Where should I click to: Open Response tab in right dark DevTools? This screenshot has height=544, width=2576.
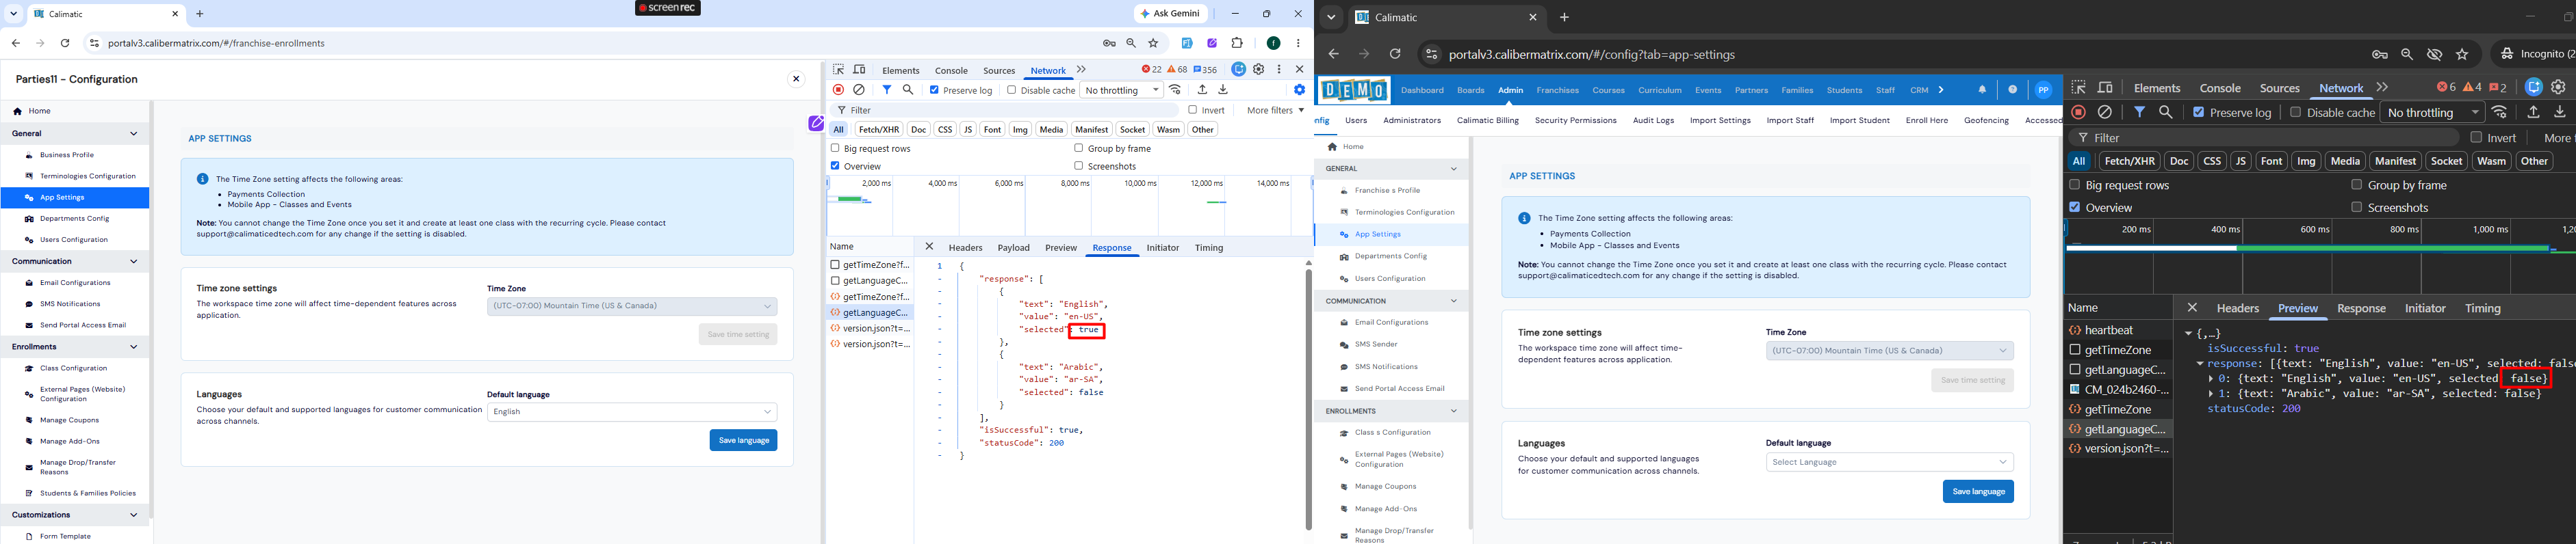point(2361,308)
